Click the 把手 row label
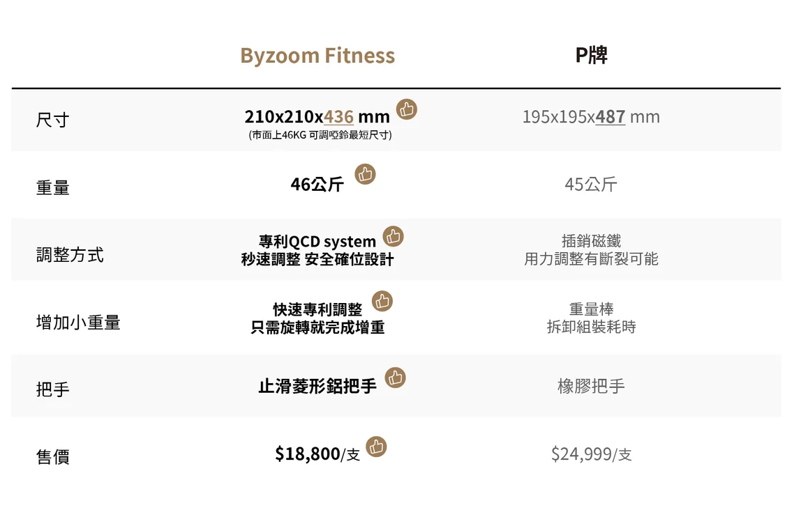Image resolution: width=787 pixels, height=512 pixels. [x=53, y=389]
